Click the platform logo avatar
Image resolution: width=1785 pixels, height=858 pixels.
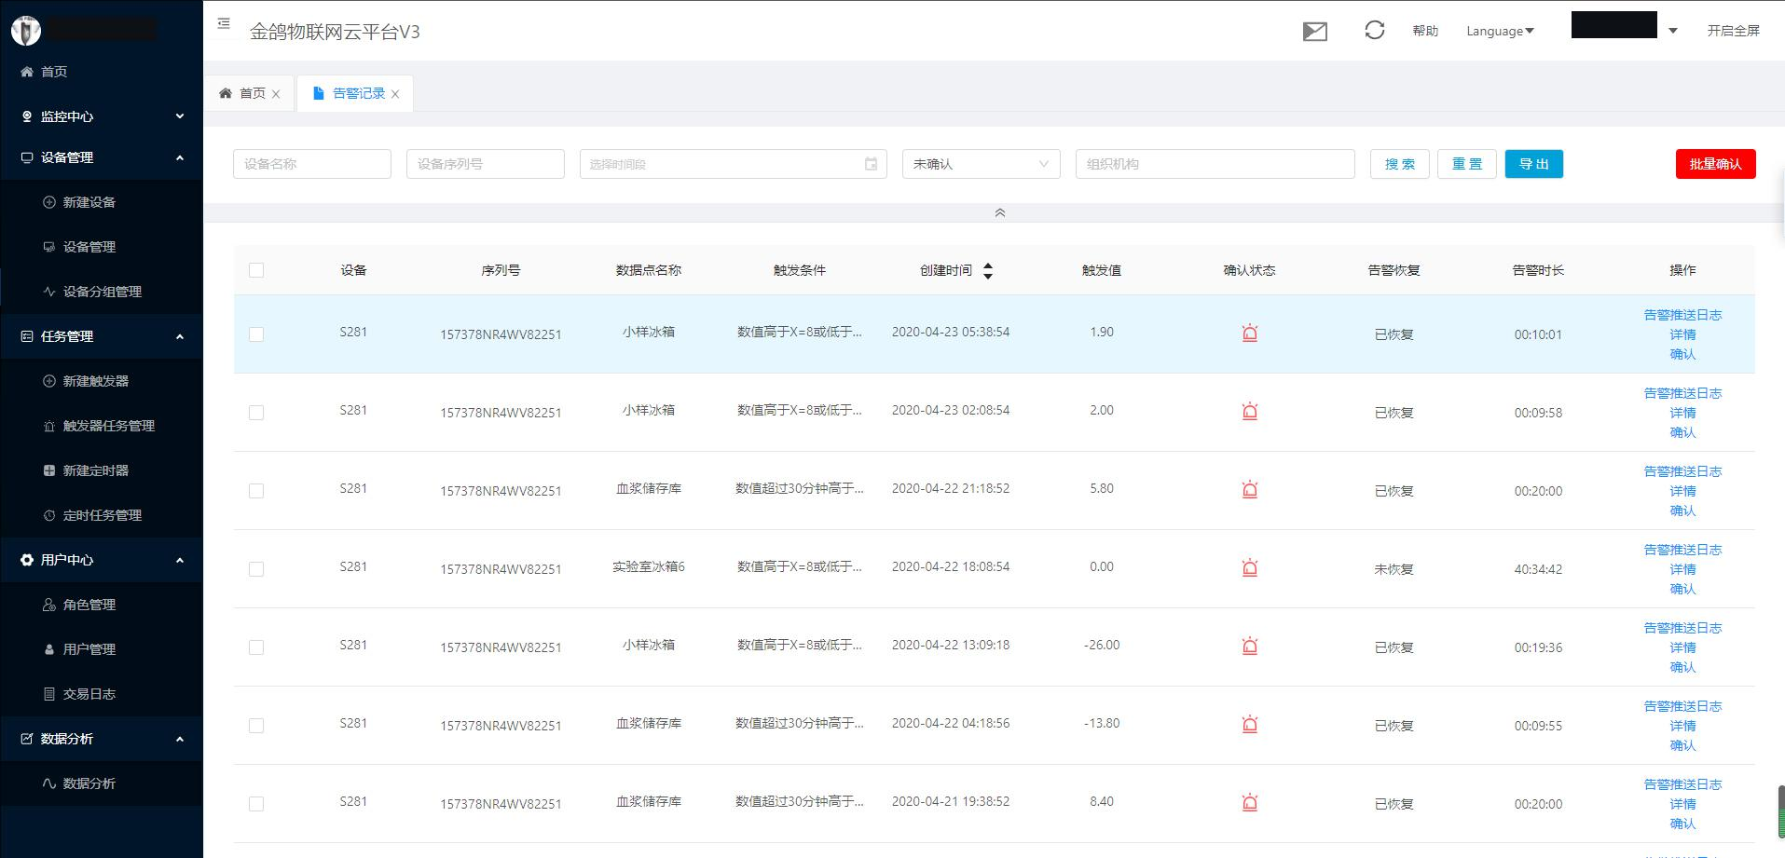point(26,30)
